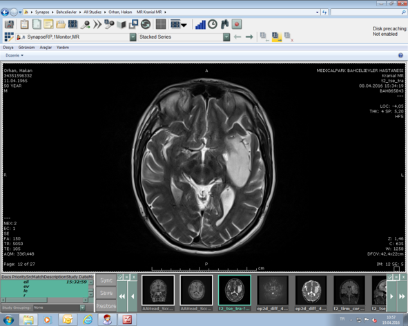Click the docs list scroll-down arrow
The height and width of the screenshot is (326, 408).
click(x=91, y=294)
